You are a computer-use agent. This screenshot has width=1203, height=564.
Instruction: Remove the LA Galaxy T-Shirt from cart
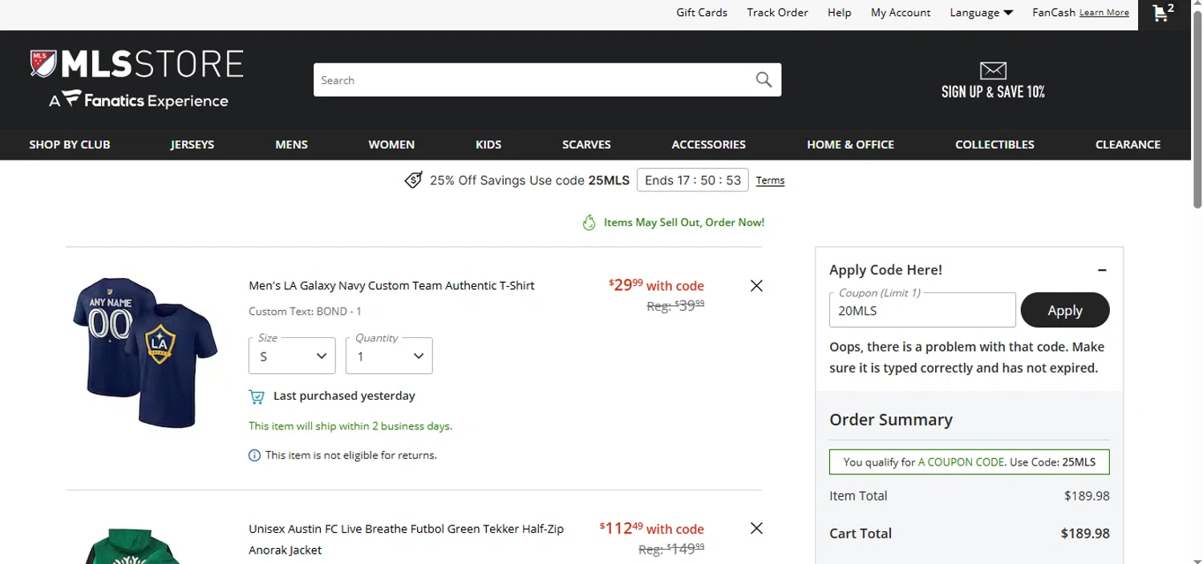[x=756, y=286]
